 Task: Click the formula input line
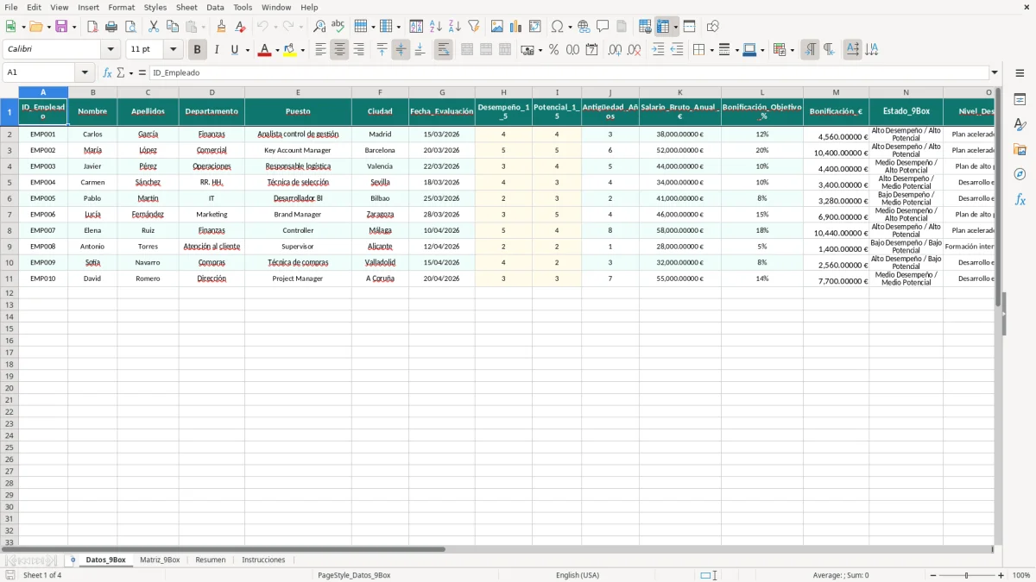(x=569, y=73)
